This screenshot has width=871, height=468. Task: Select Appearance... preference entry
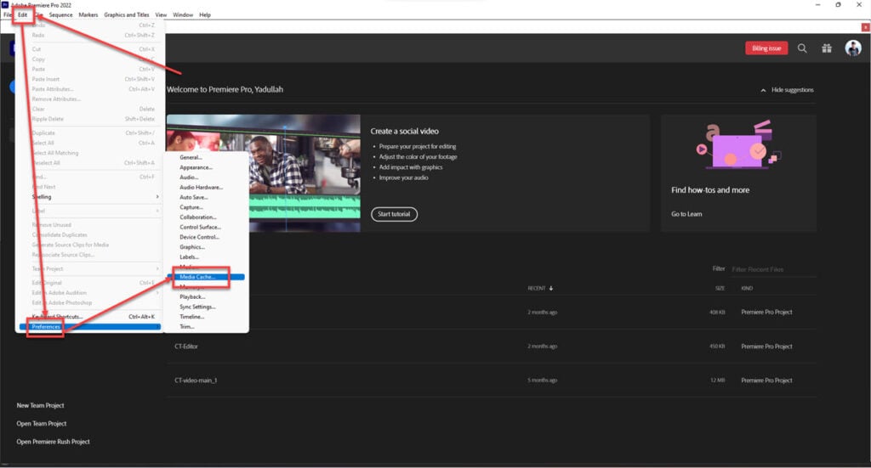(196, 167)
